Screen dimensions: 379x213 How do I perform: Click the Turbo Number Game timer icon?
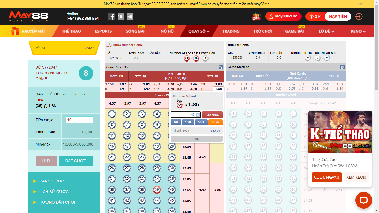coord(109,45)
